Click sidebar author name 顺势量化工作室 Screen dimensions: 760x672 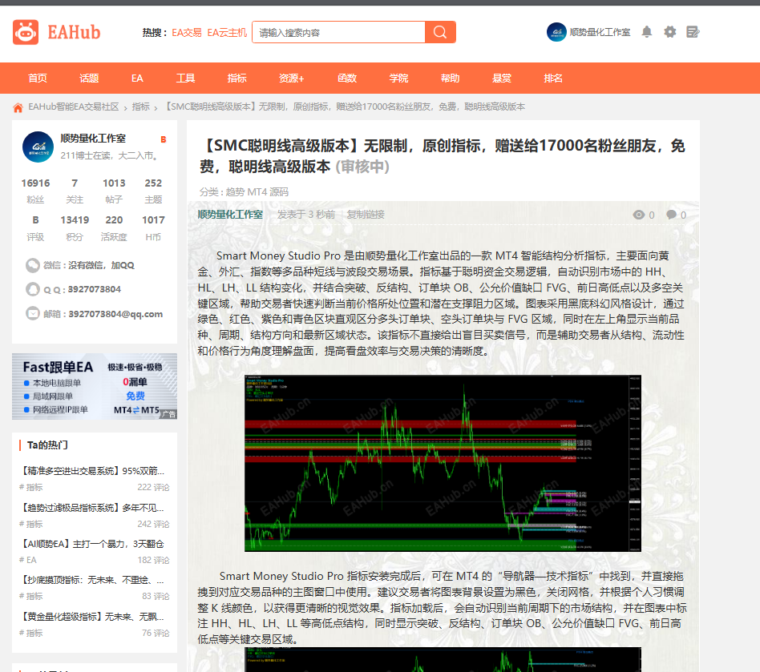tap(93, 139)
